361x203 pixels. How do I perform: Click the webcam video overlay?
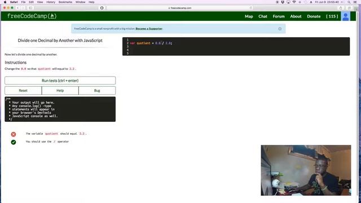(306, 170)
